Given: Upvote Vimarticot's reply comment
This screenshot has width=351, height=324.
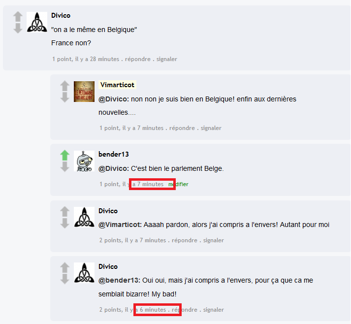Looking at the screenshot, I should click(x=64, y=86).
